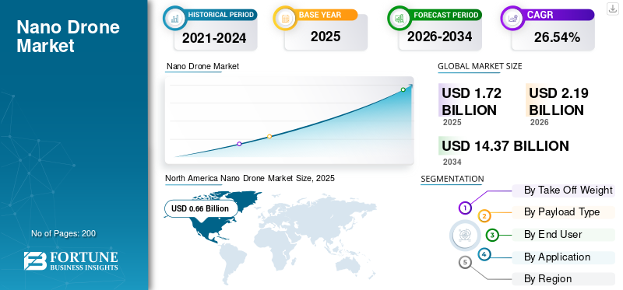Select segmentation number 5 gray circle
The image size is (623, 290).
pos(465,262)
